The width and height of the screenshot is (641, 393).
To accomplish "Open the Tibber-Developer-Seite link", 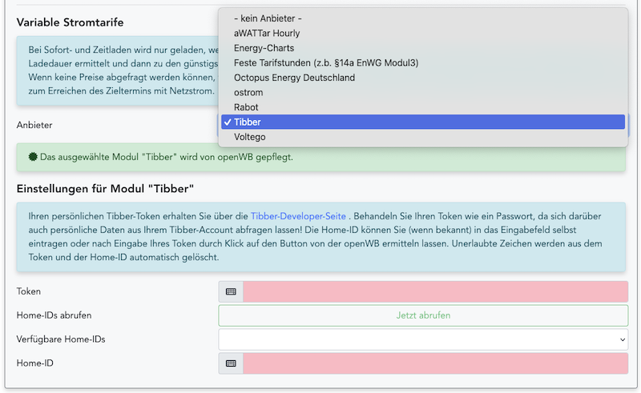I will (x=298, y=216).
